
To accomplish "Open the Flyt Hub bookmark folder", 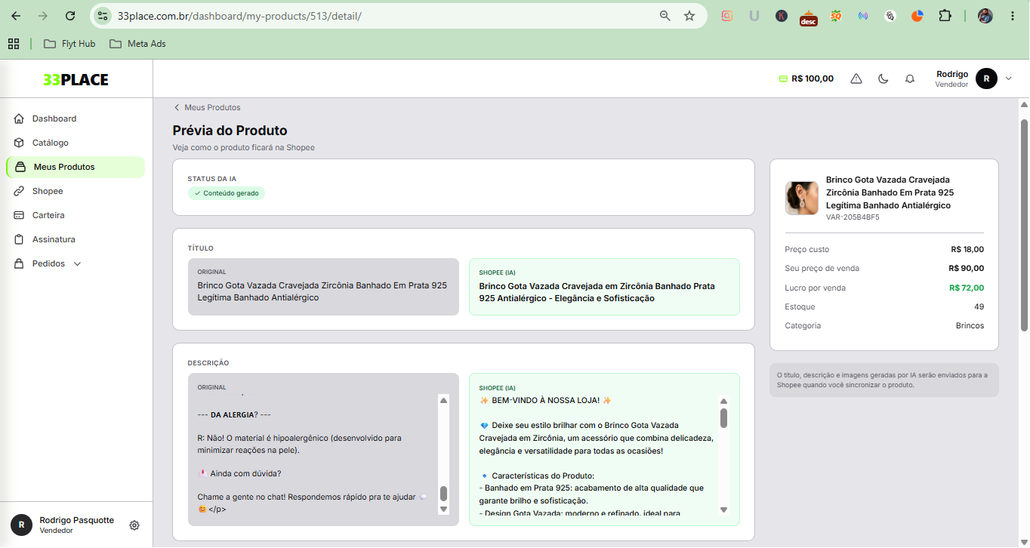I will [x=69, y=44].
